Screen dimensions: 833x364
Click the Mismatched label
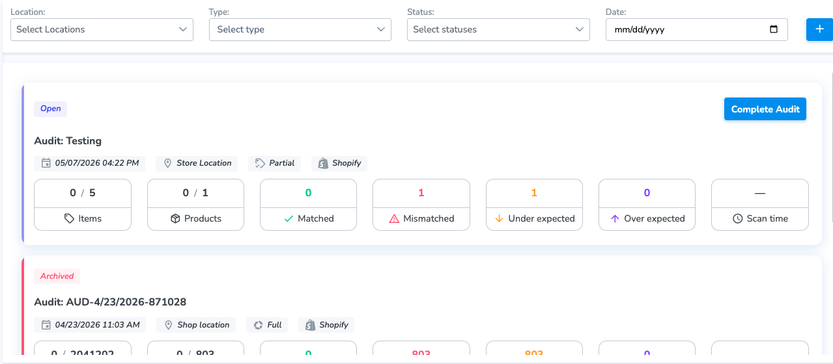(x=429, y=219)
